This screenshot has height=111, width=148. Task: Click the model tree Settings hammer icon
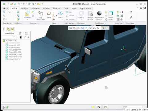[x=20, y=33]
